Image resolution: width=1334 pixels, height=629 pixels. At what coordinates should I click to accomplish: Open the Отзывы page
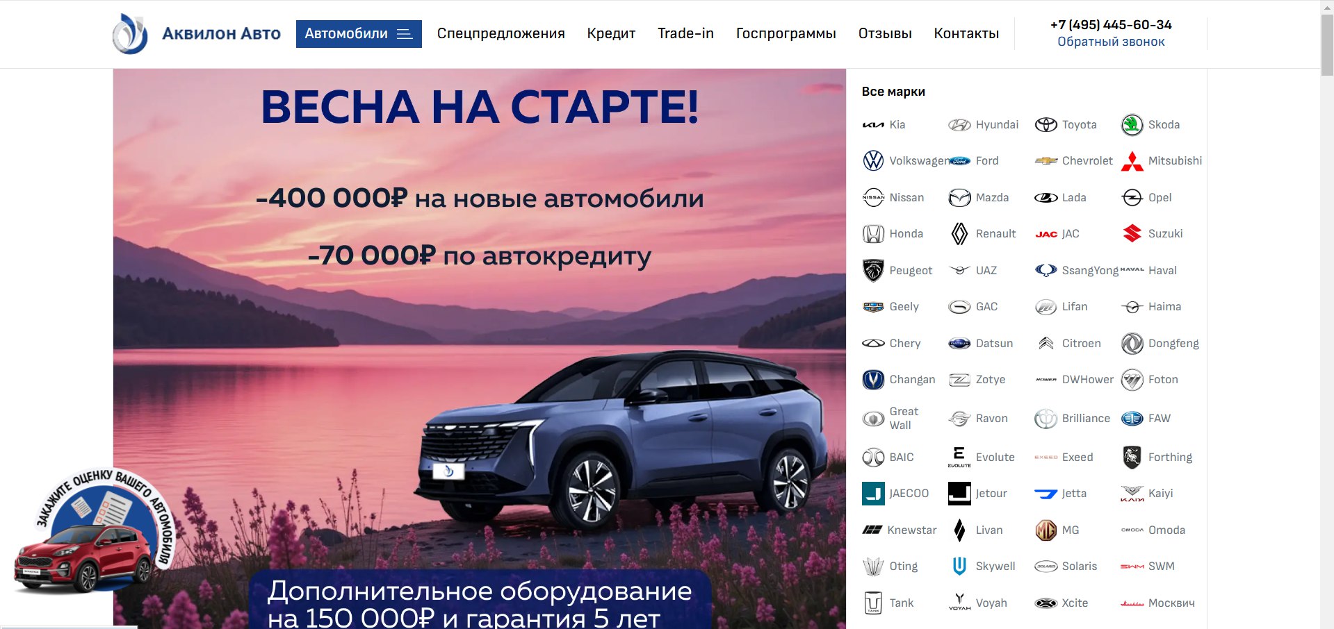click(x=885, y=33)
